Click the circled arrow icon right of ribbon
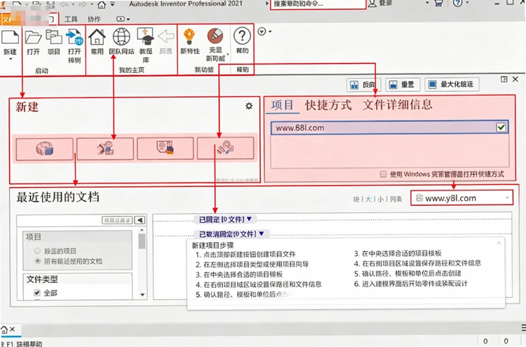The image size is (526, 347). click(262, 31)
